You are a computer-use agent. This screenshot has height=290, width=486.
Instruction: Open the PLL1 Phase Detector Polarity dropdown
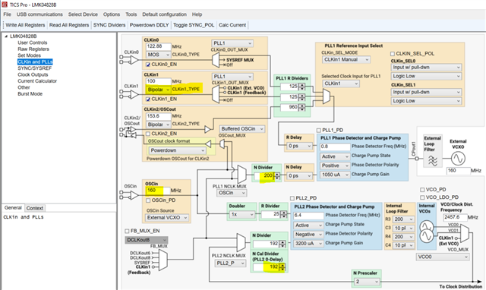point(335,165)
